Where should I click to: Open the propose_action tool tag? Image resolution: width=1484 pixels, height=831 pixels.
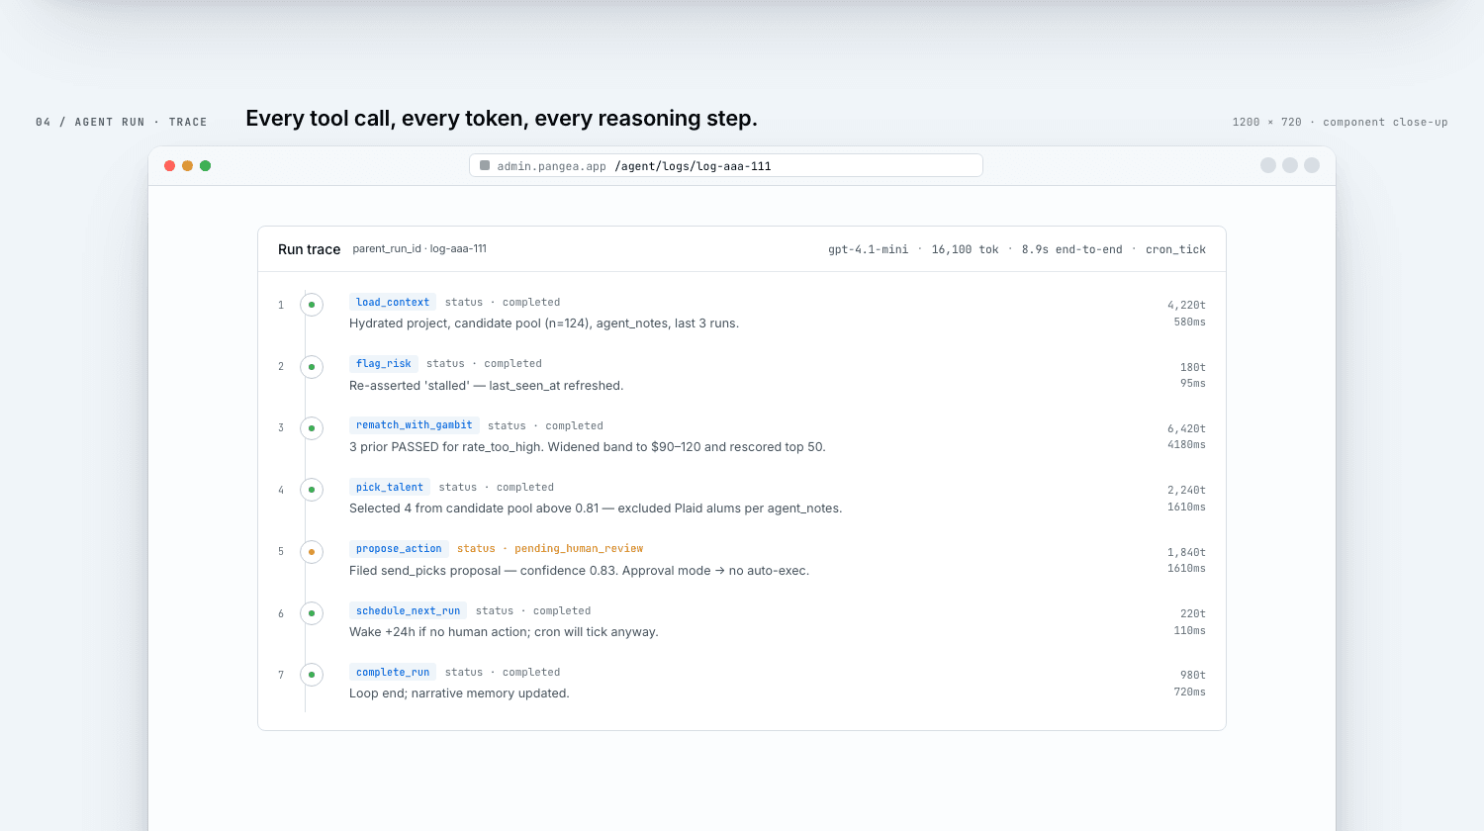tap(399, 548)
